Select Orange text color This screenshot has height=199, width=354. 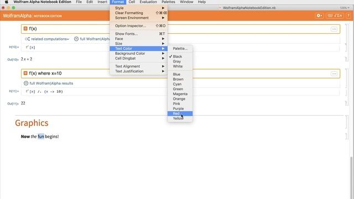(x=180, y=99)
